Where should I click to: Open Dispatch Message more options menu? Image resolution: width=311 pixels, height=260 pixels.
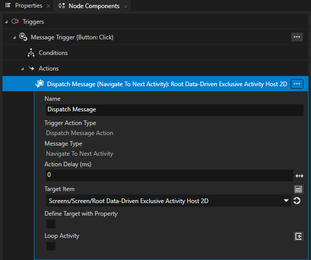point(297,84)
